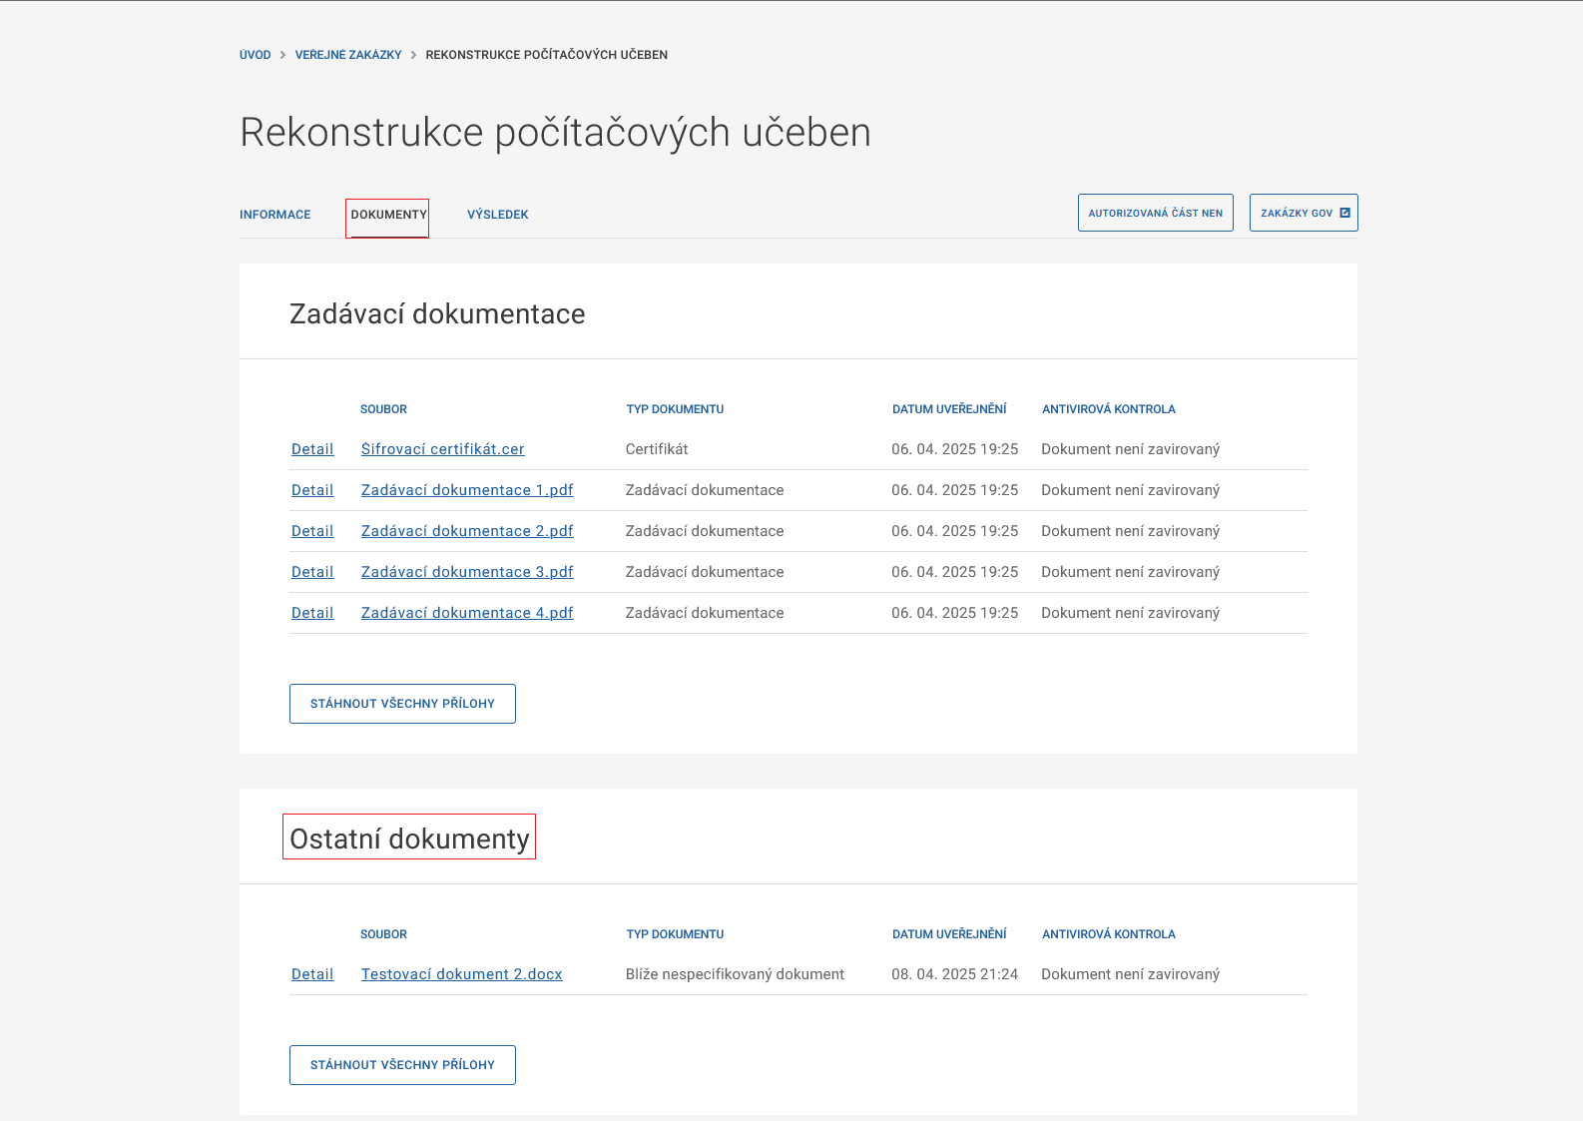Click publication date of Šifrovací certifikát.cer row

pos(955,449)
